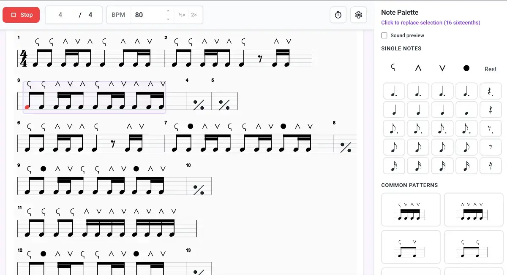
Task: Open the settings gear
Action: pyautogui.click(x=359, y=15)
